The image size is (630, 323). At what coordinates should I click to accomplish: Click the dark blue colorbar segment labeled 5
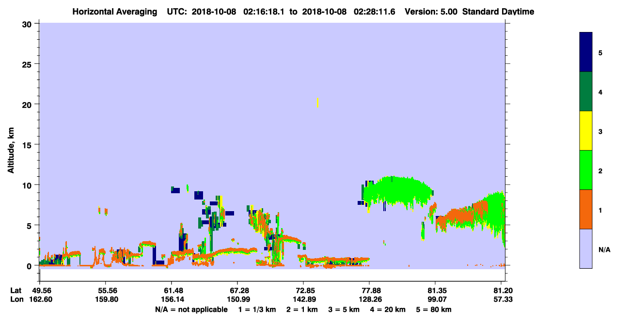click(586, 52)
